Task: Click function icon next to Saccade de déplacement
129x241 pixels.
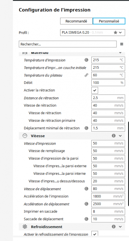Action: 87,219
